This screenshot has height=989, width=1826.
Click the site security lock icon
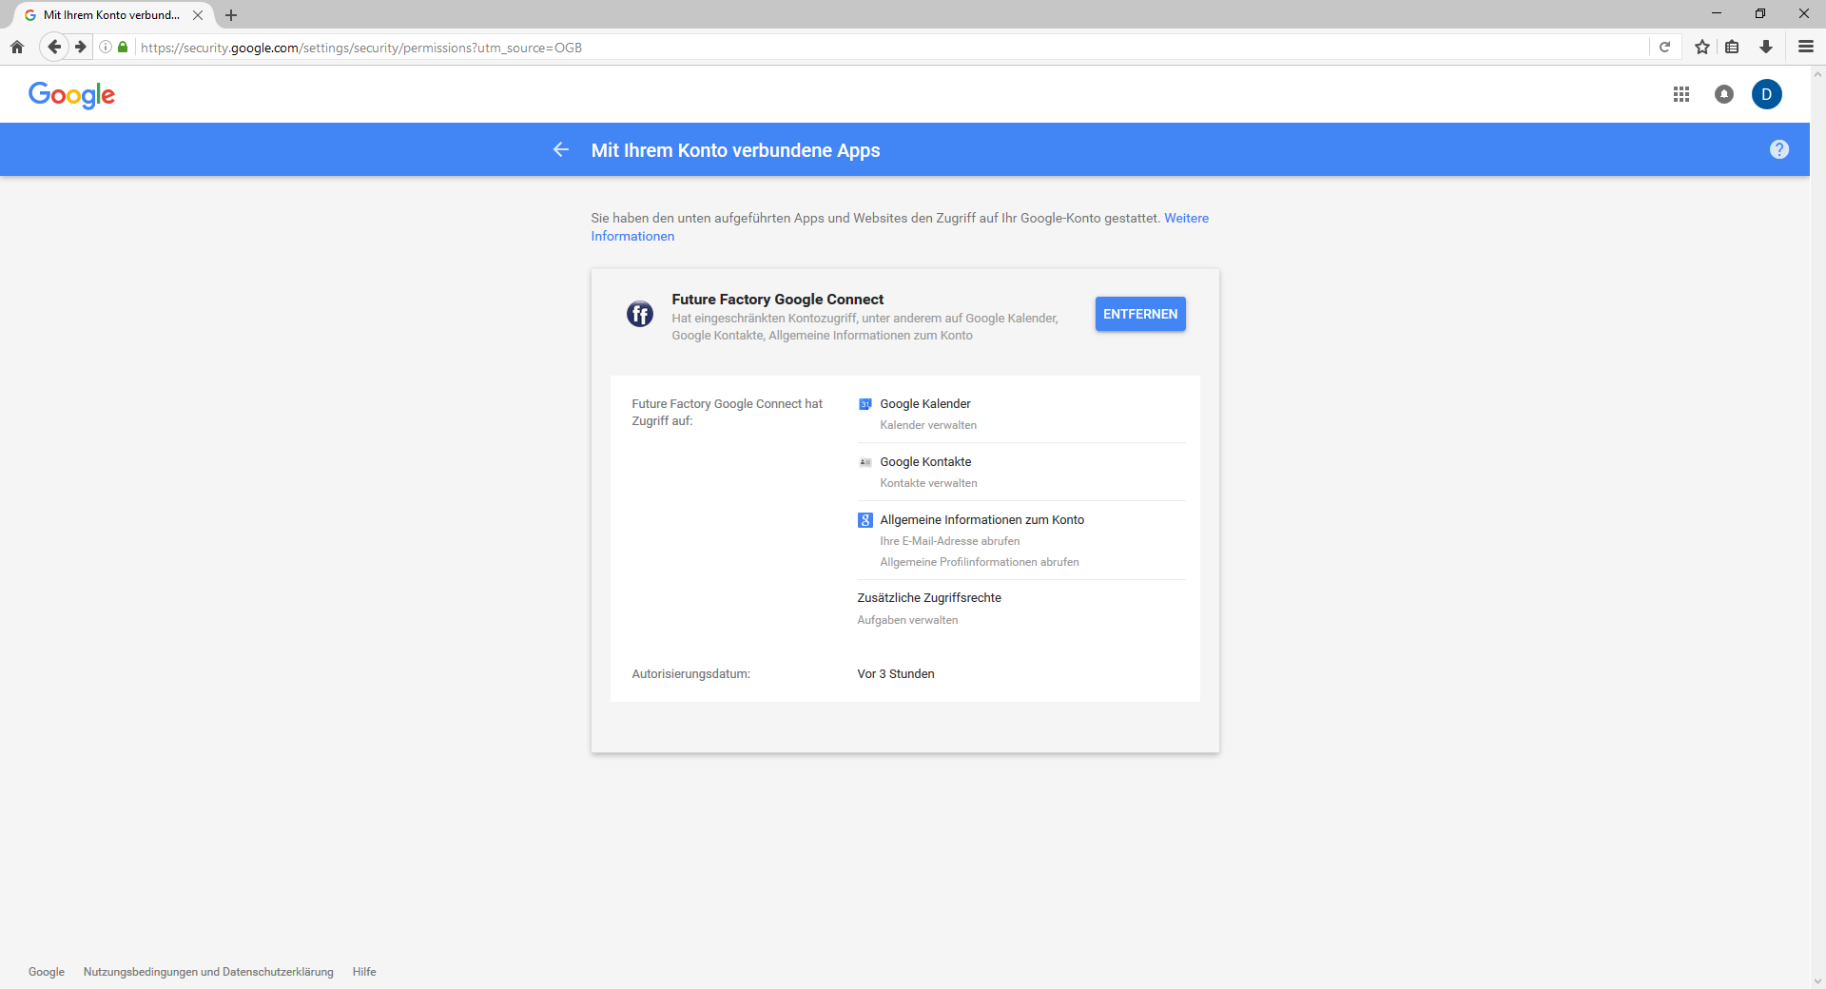[122, 47]
